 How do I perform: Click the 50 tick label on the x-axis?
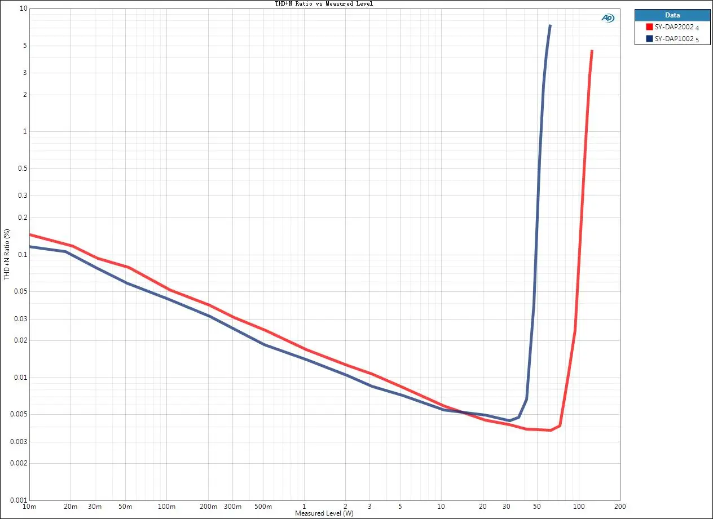tap(537, 507)
